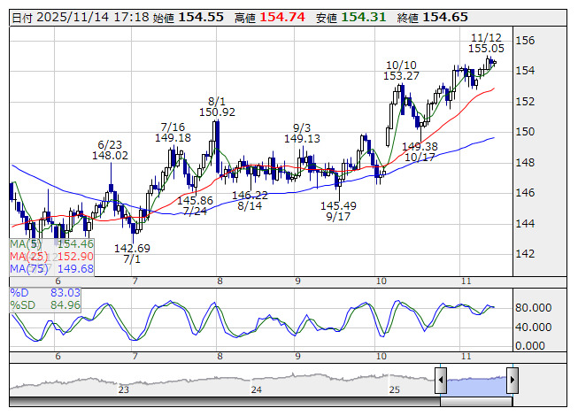The height and width of the screenshot is (416, 578).
Task: Click the horizontal scrollbar thumb at bottom
Action: (476, 402)
